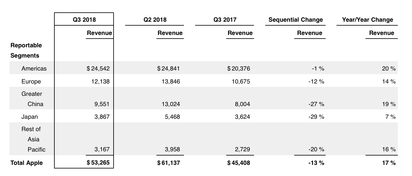Select Europe Q2 2018 revenue '13,846'

pos(170,81)
